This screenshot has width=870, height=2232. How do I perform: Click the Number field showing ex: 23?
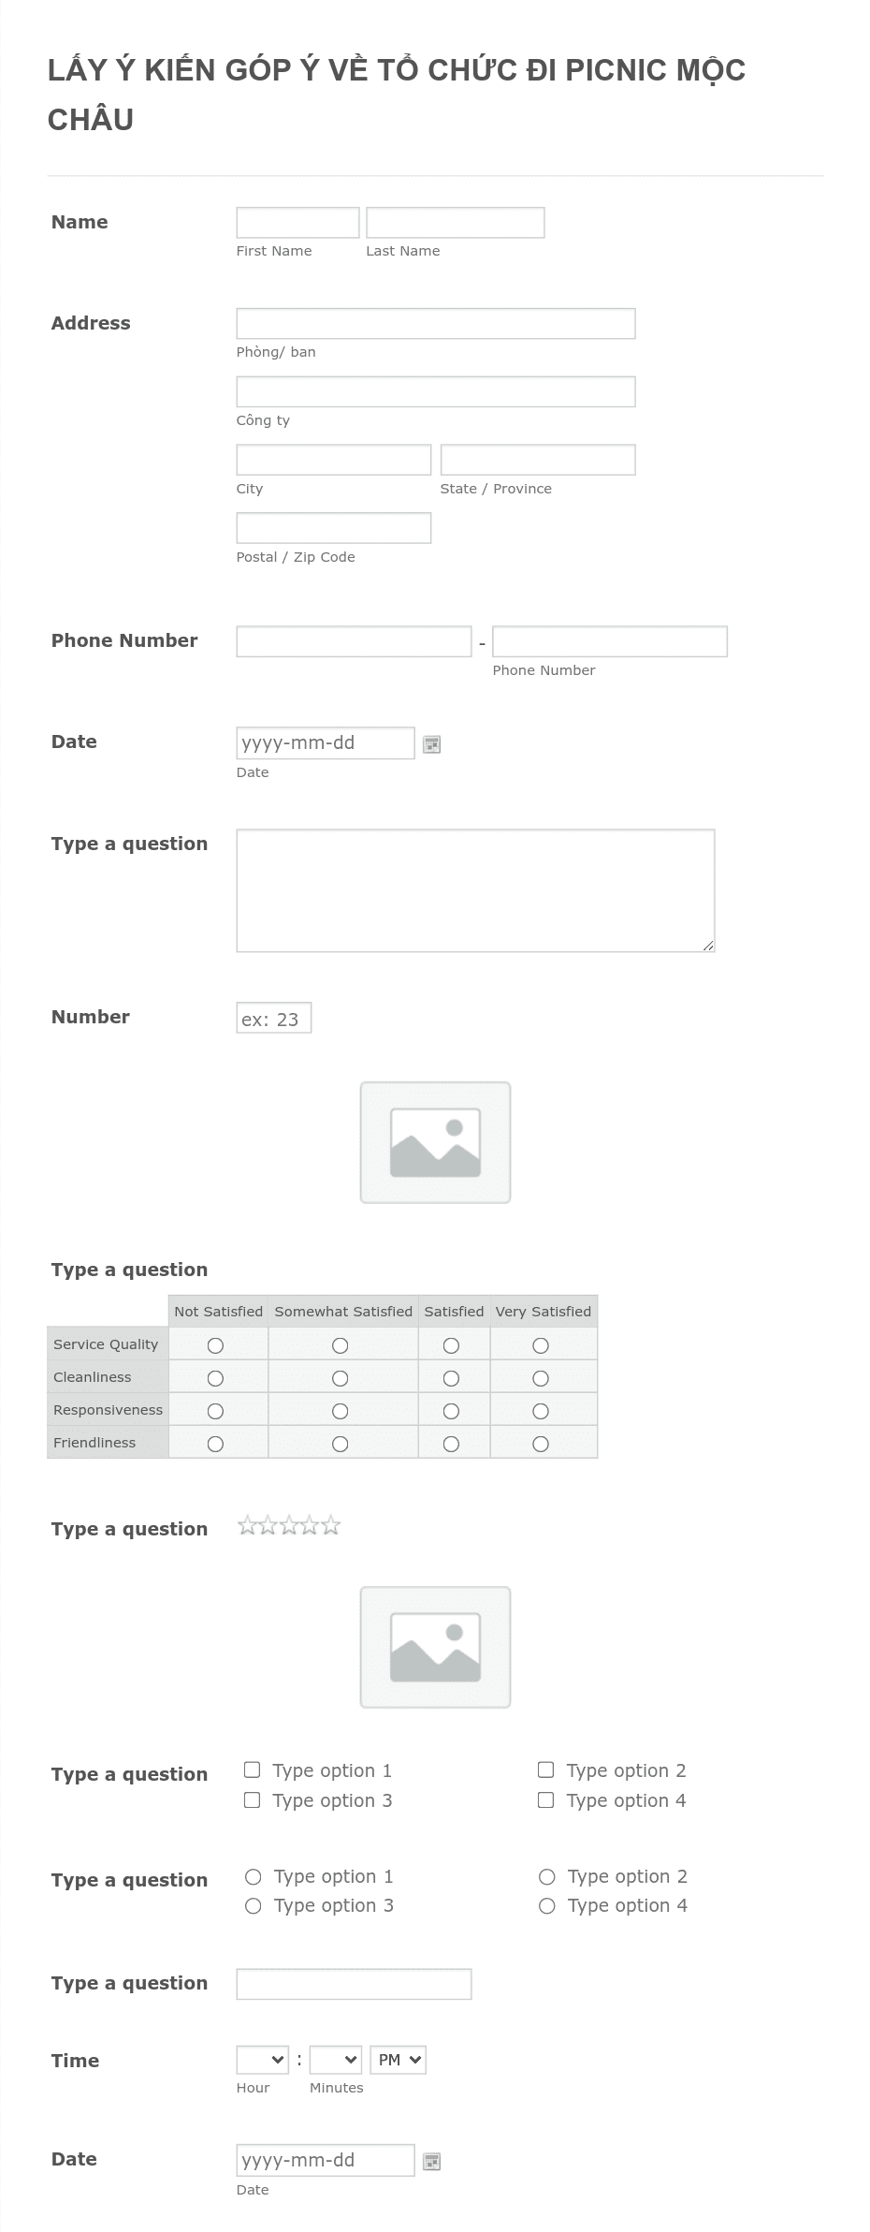273,1017
